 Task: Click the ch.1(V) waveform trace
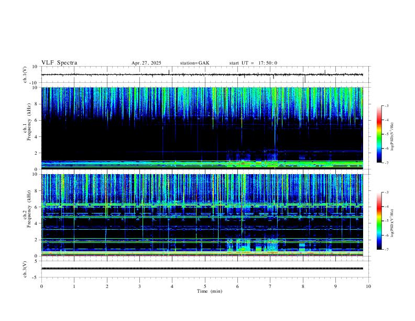tap(202, 74)
